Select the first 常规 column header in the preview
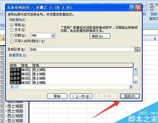Image resolution: width=158 pixels, height=123 pixels. pos(15,65)
